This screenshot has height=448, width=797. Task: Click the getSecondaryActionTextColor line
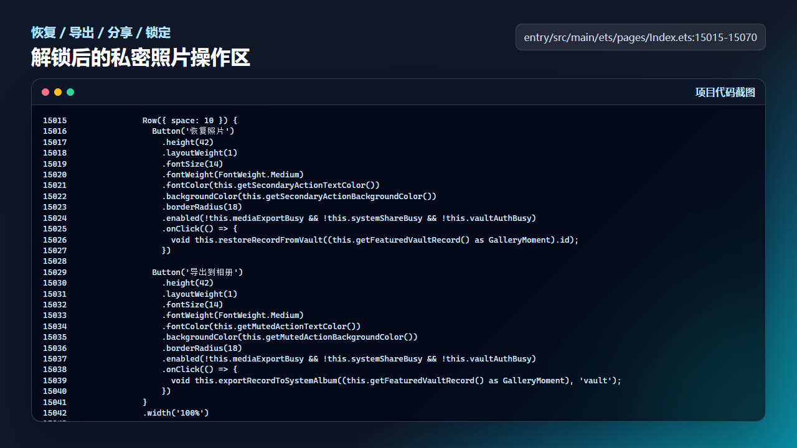coord(271,185)
